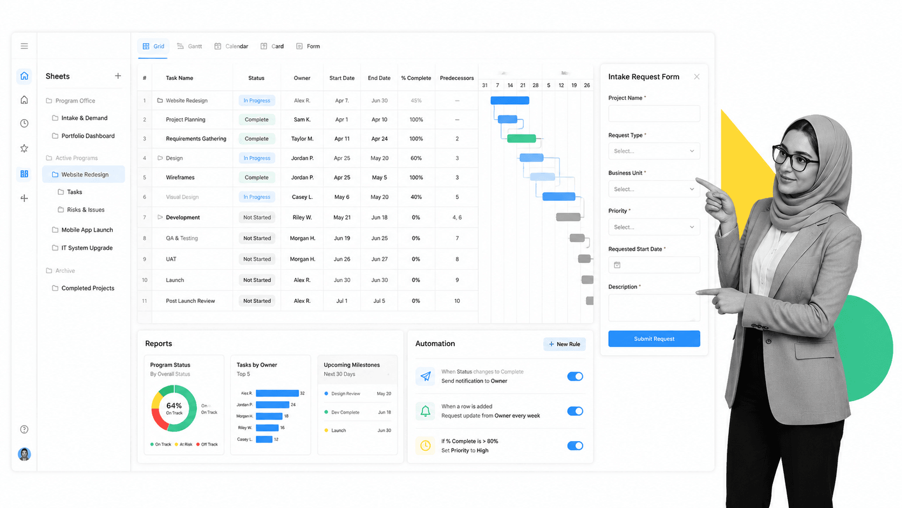Viewport: 902px width, 508px height.
Task: Click the Website Redesign Gantt bar
Action: [510, 100]
